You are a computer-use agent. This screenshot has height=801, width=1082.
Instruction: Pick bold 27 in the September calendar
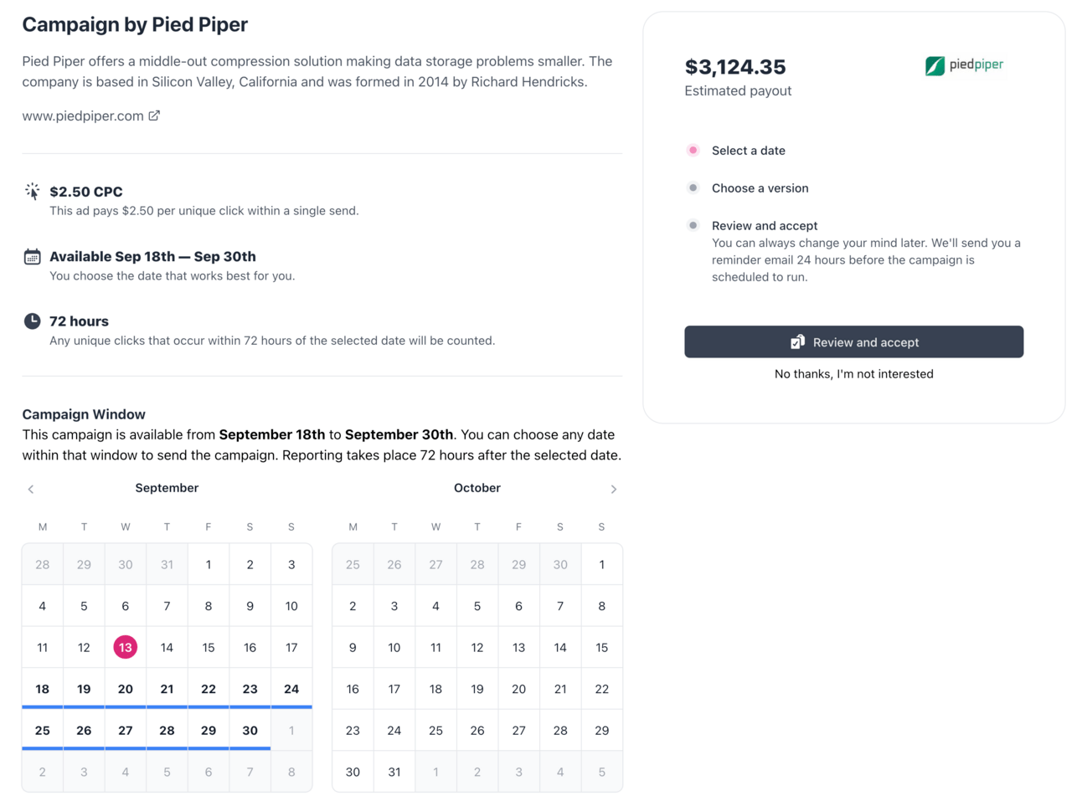tap(126, 731)
